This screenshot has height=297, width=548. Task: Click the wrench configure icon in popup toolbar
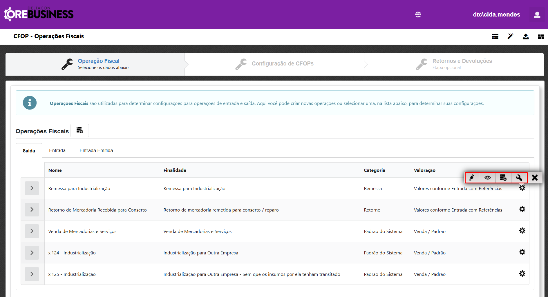519,178
